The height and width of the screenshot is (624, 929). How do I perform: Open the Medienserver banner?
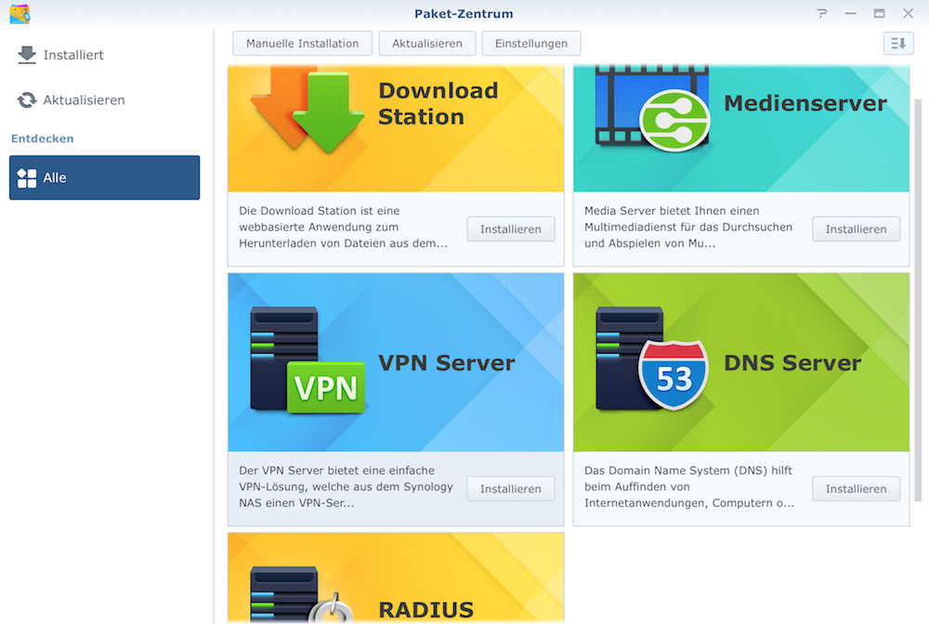point(741,128)
